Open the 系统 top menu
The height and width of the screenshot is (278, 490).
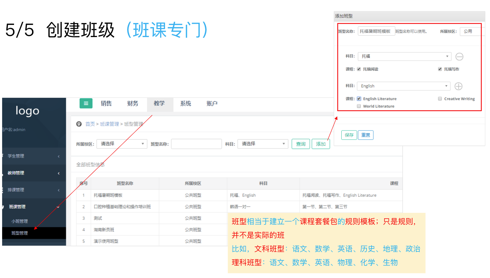click(x=186, y=104)
